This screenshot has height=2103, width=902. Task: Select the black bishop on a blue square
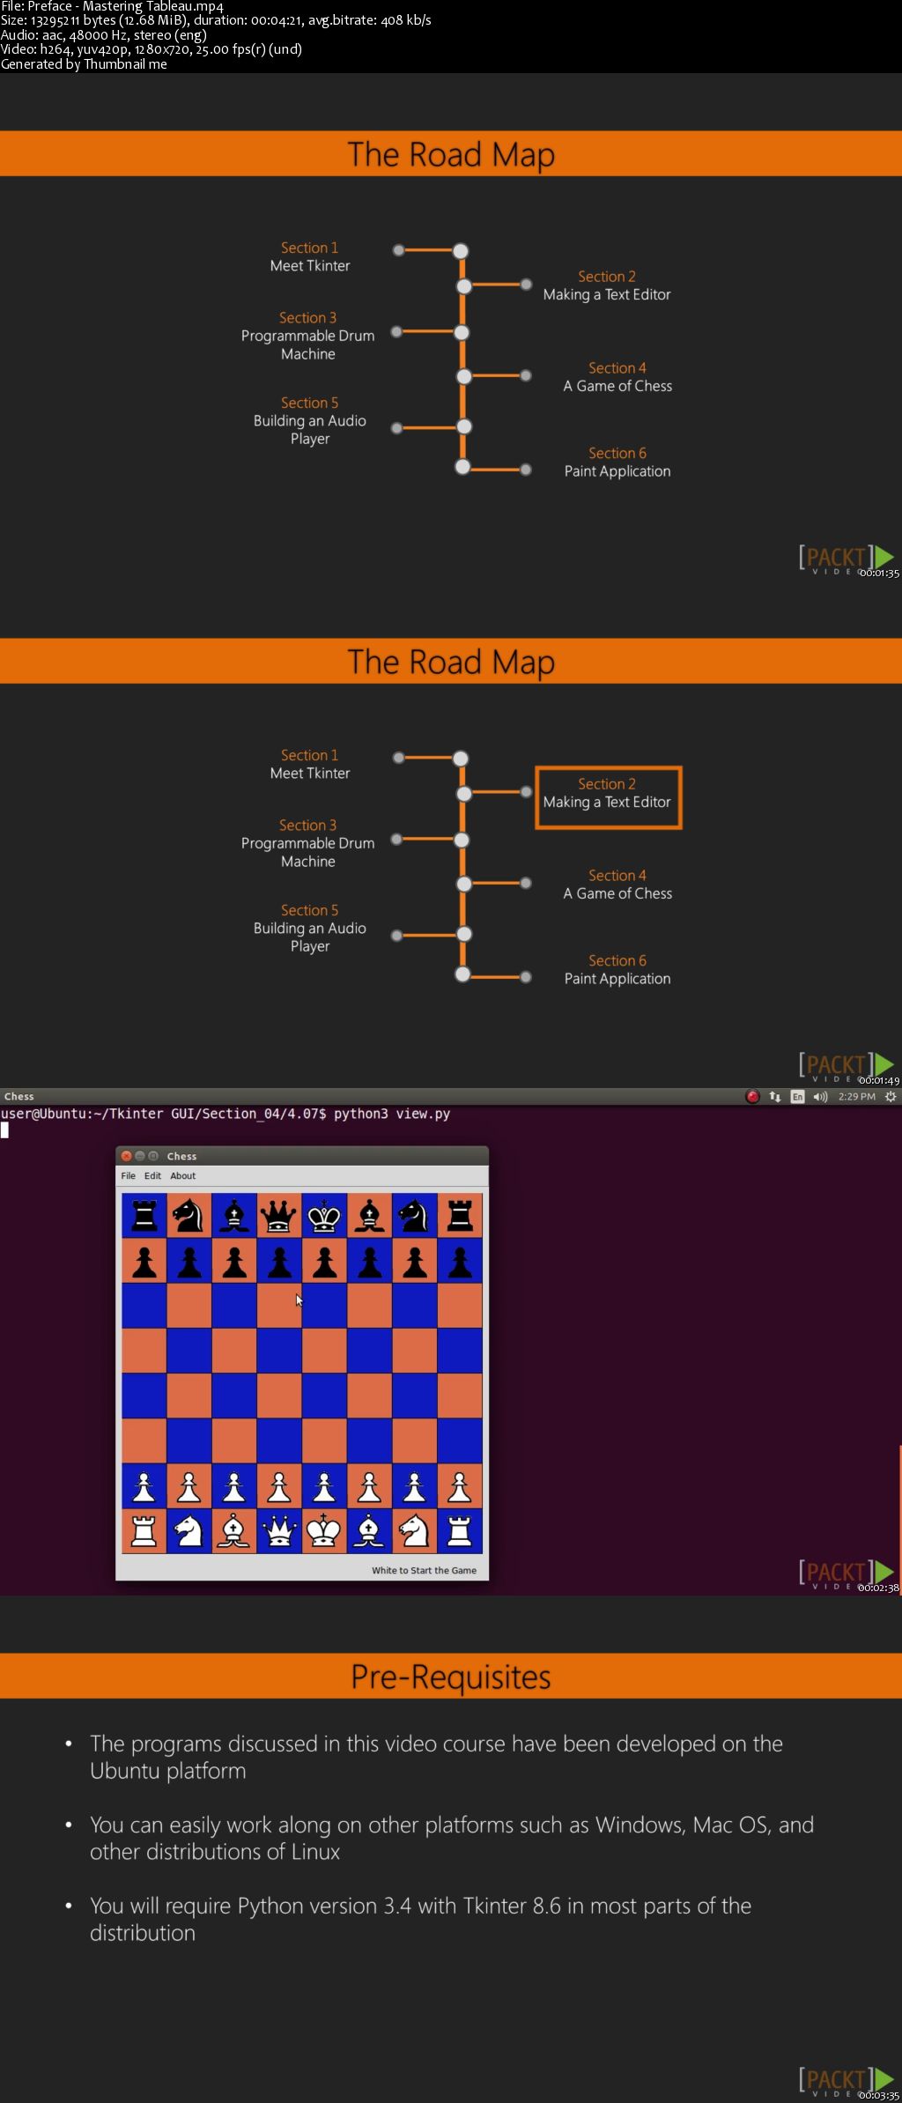click(234, 1216)
